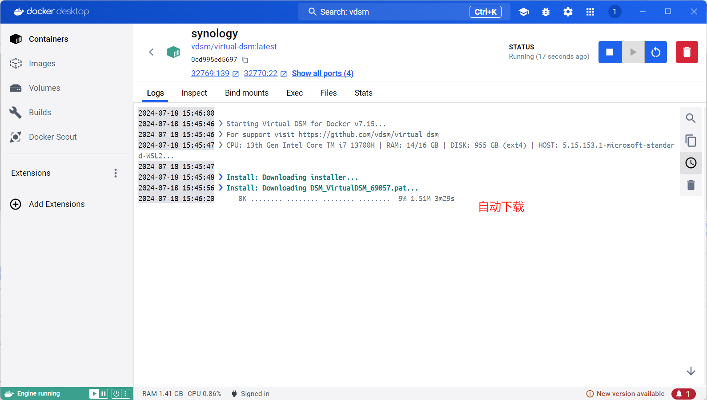Click the Signed in status
Viewport: 707px width, 400px height.
click(x=250, y=394)
